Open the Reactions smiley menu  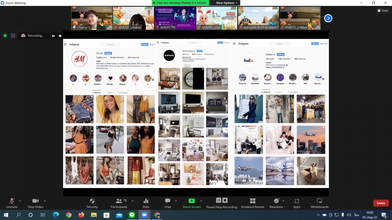(x=276, y=201)
